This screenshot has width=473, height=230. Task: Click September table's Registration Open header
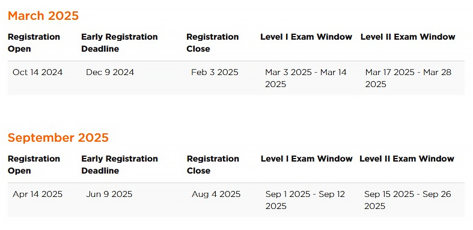click(34, 165)
